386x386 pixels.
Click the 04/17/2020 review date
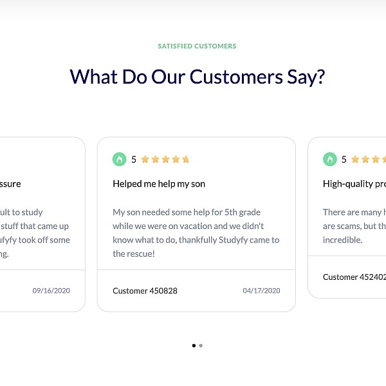coord(261,291)
